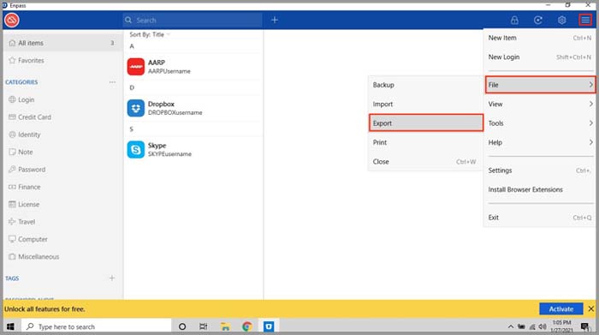Expand the View submenu
Image resolution: width=599 pixels, height=335 pixels.
tap(540, 104)
